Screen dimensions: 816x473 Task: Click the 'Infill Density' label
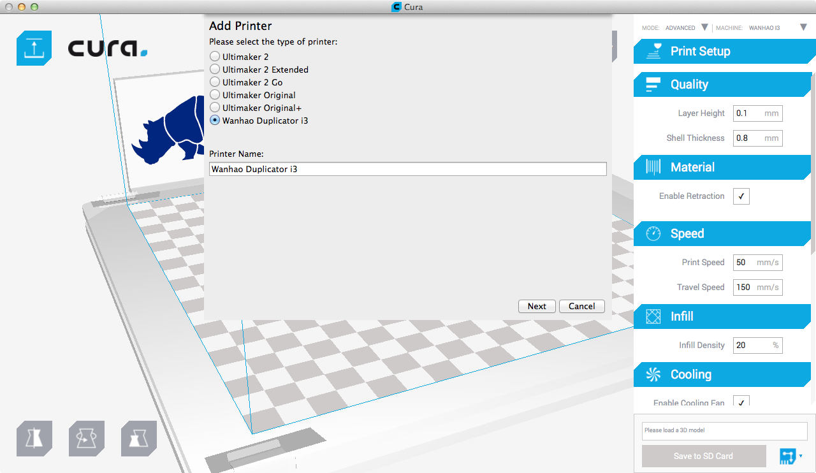point(702,346)
